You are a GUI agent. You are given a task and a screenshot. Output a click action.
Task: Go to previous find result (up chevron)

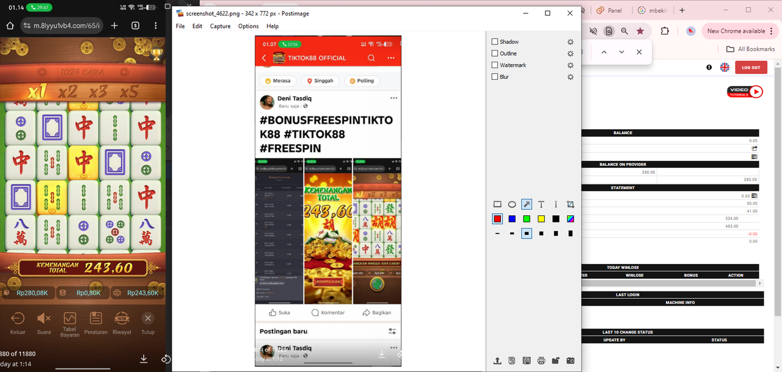click(604, 52)
